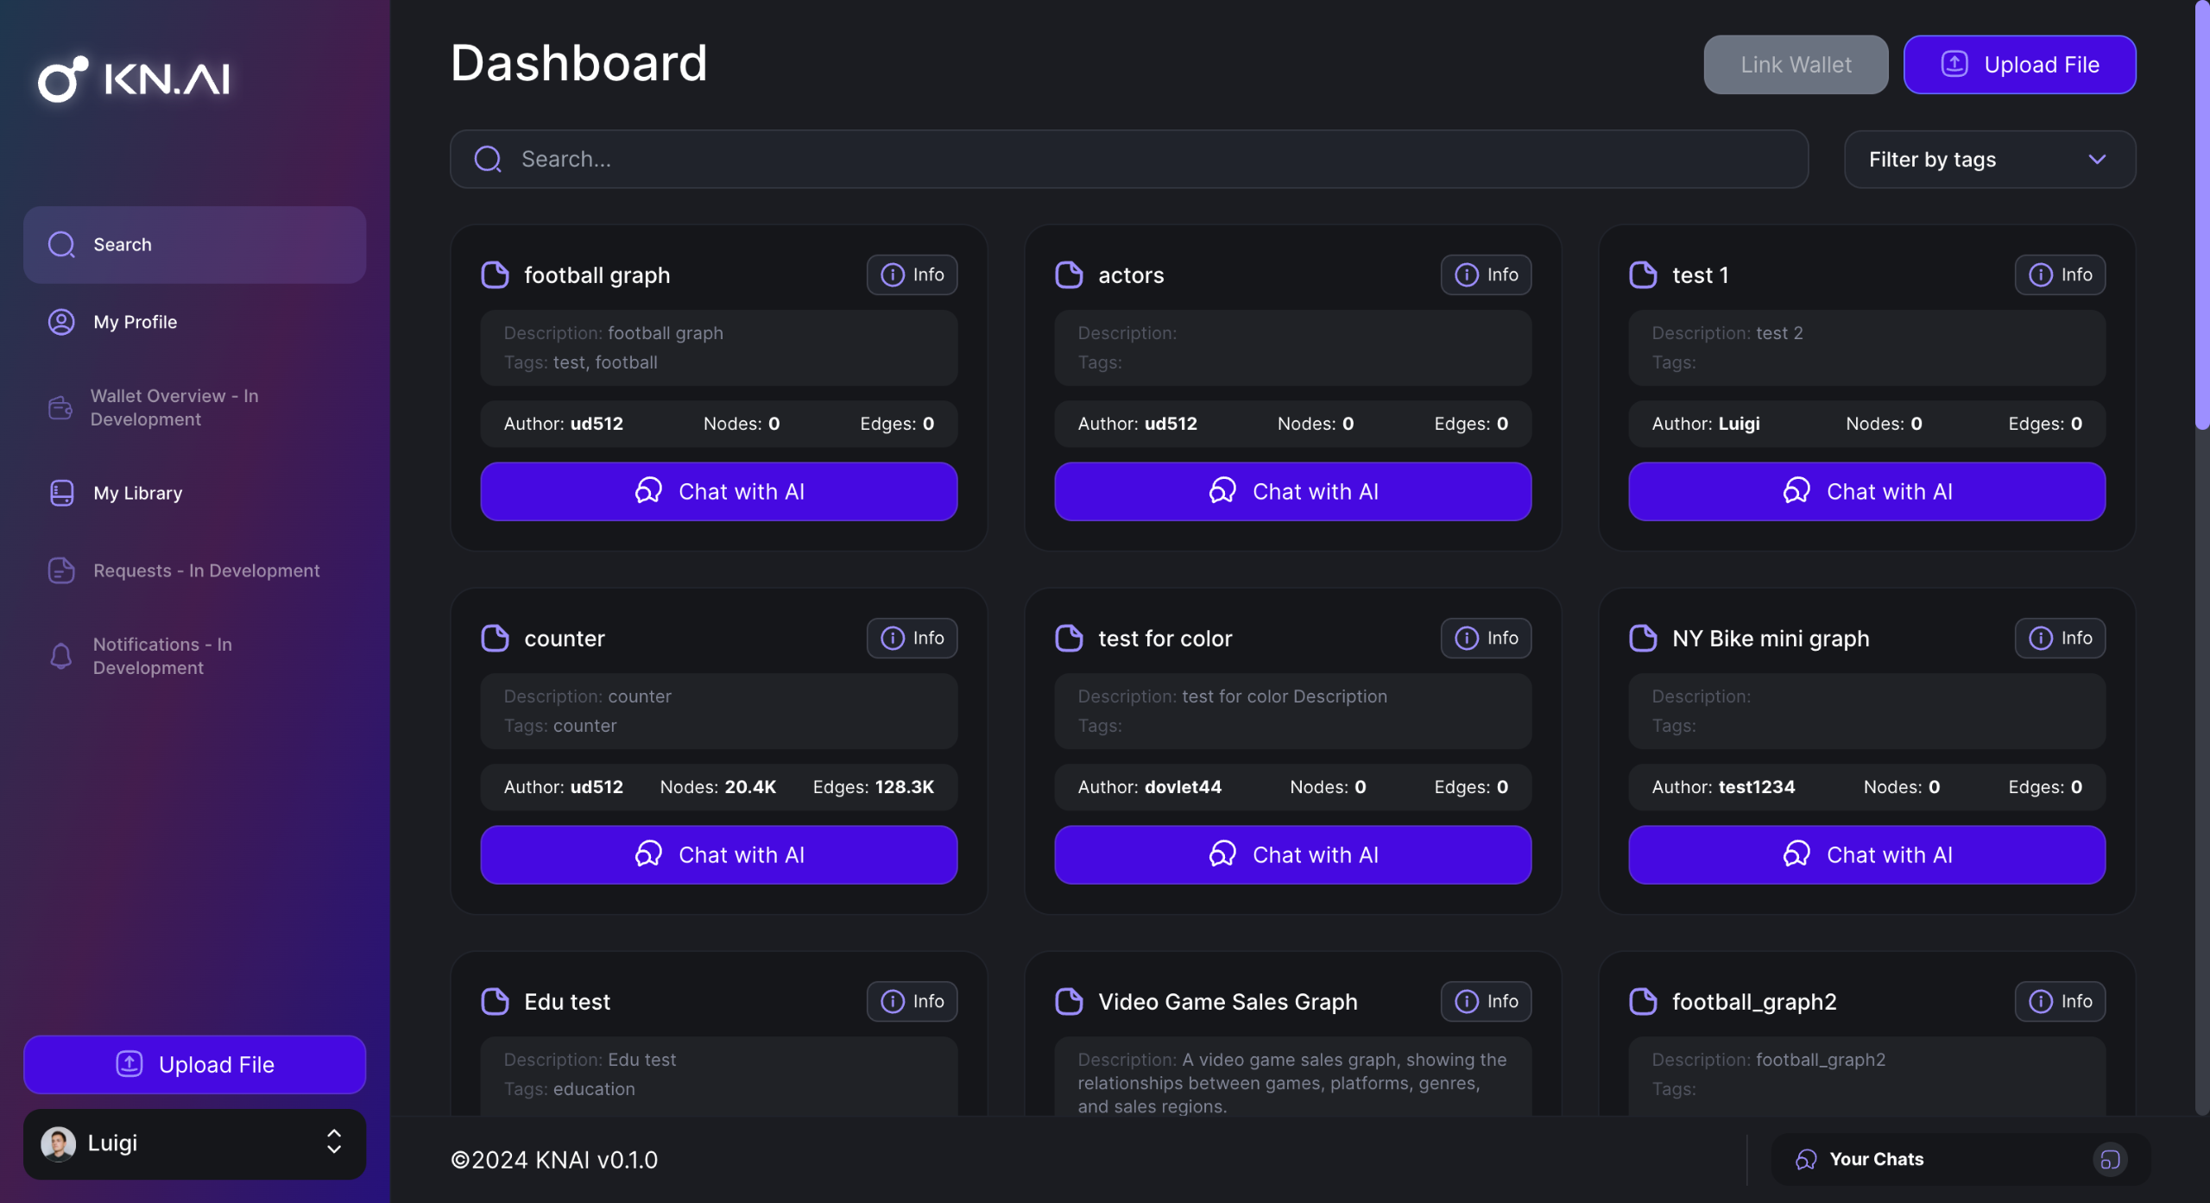The height and width of the screenshot is (1203, 2210).
Task: Open the Your Chats panel
Action: click(x=1876, y=1159)
